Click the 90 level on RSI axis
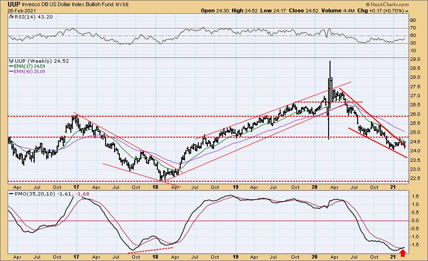 click(x=413, y=20)
